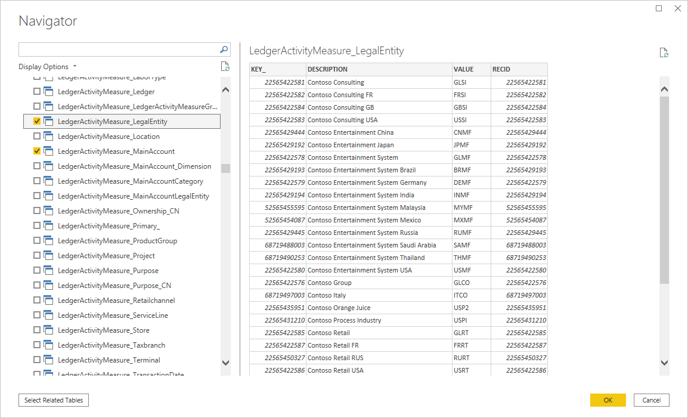
Task: Select LedgerActivityMeasure_Retailchannel in the list
Action: click(x=116, y=301)
